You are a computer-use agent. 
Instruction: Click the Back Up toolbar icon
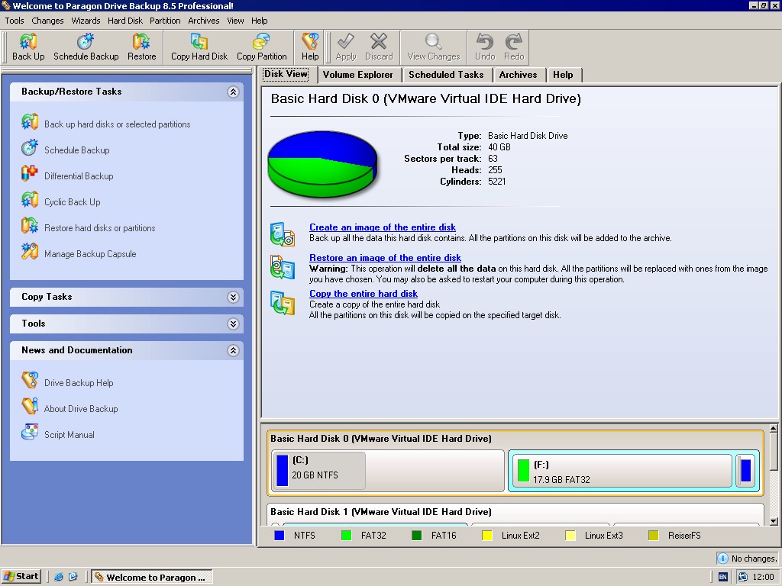pyautogui.click(x=28, y=41)
